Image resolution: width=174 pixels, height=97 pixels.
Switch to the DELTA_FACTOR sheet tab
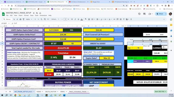click(x=51, y=92)
